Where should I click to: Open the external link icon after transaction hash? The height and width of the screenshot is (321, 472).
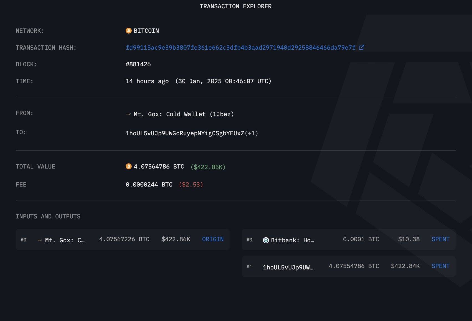click(361, 47)
